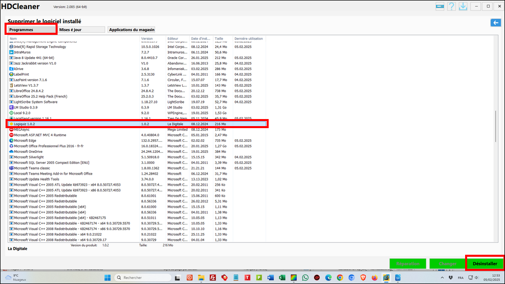Click the blue back arrow button

pos(496,23)
